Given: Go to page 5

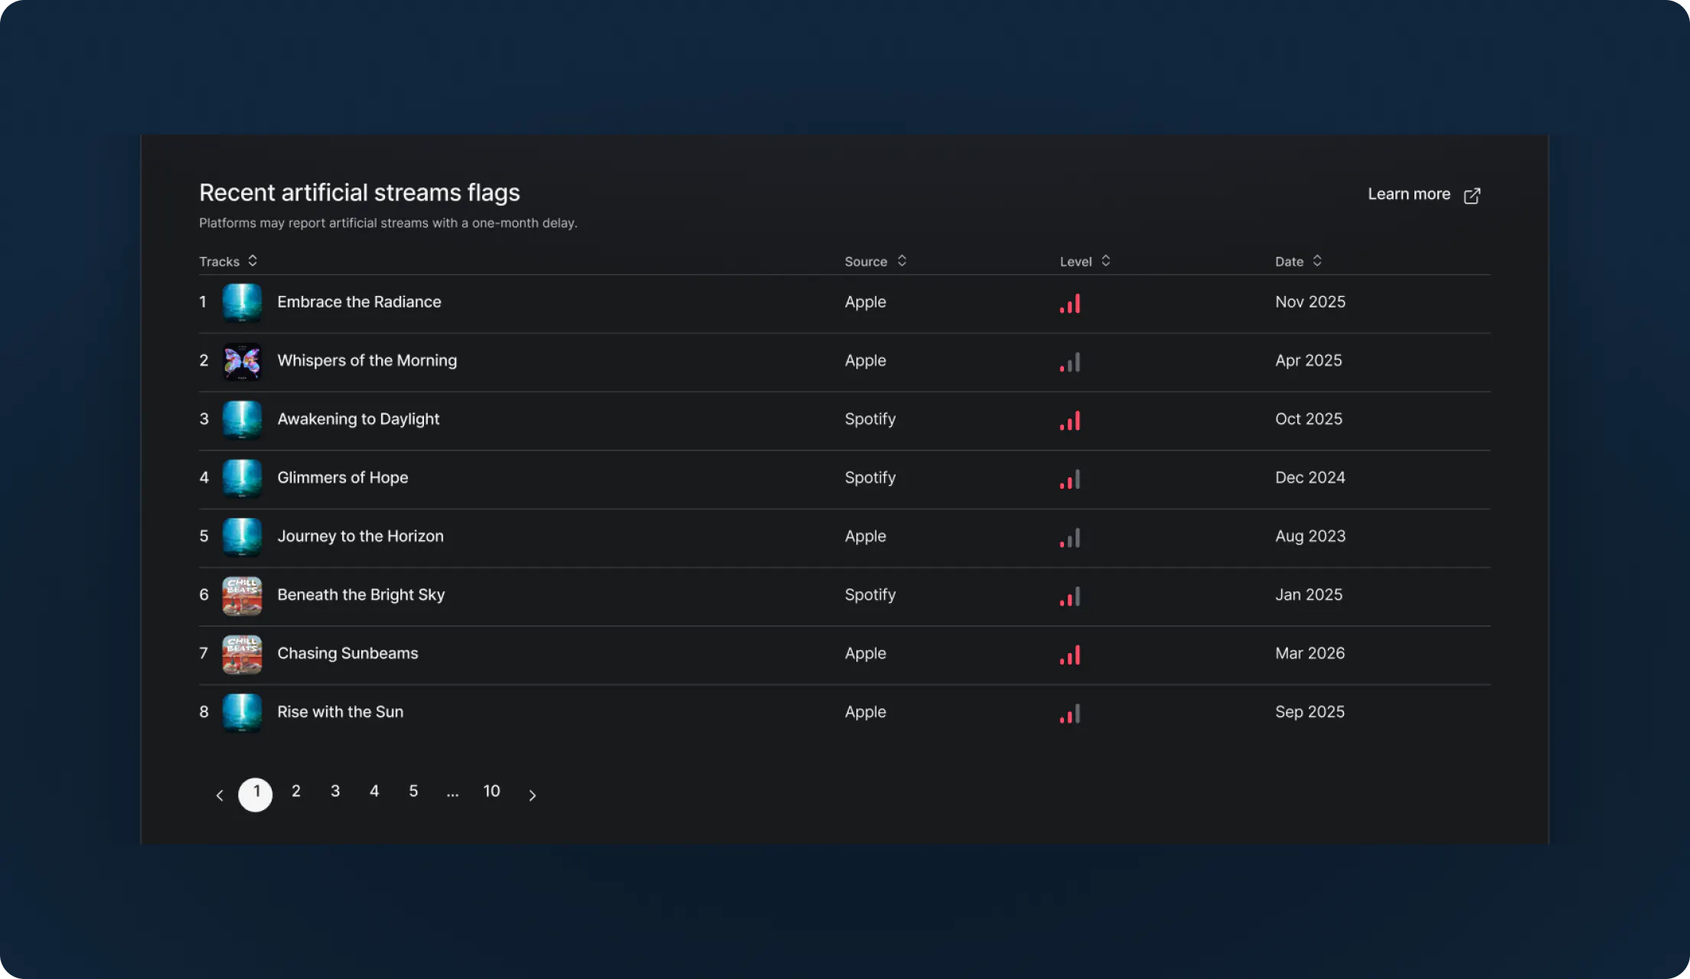Looking at the screenshot, I should [413, 792].
